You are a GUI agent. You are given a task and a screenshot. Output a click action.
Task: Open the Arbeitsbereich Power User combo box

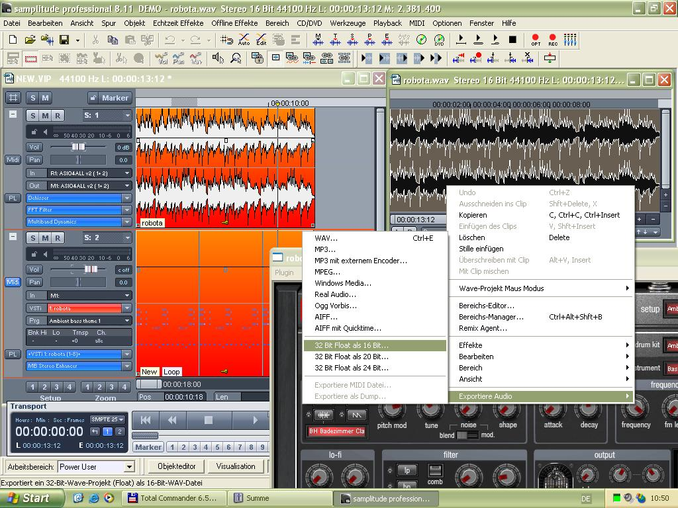click(x=129, y=467)
